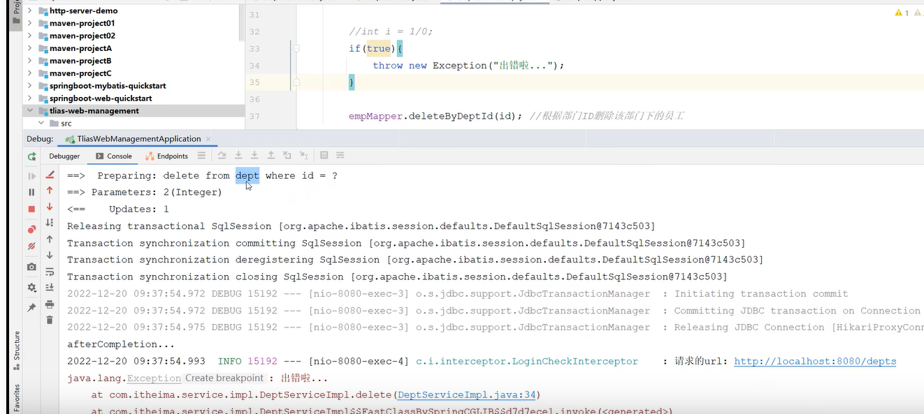This screenshot has height=414, width=924.
Task: Click the Evaluate Expression calculator icon
Action: (x=324, y=155)
